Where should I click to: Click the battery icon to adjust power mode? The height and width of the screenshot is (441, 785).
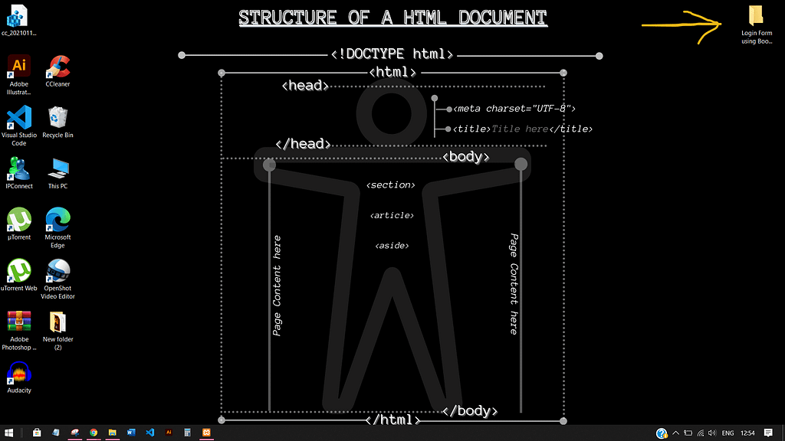[x=688, y=433]
